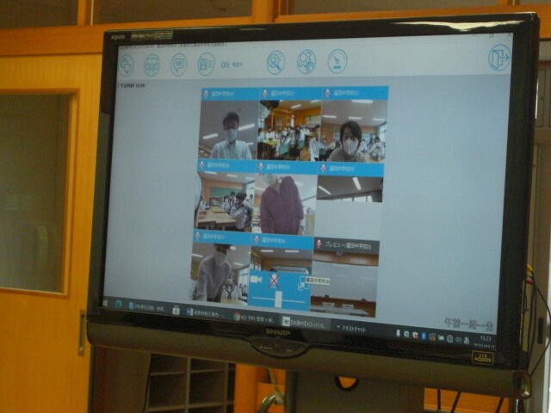
Task: Click the document list icon in the toolbar
Action: pos(206,63)
